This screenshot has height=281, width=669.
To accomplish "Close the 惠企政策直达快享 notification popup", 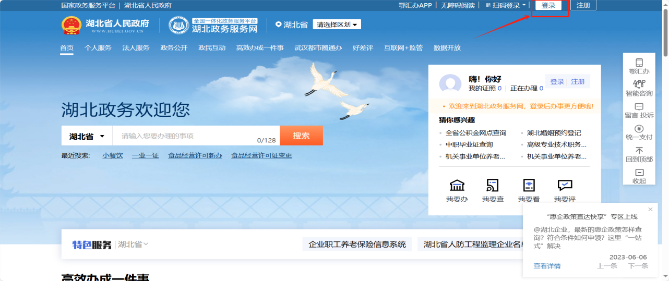I will (x=650, y=209).
